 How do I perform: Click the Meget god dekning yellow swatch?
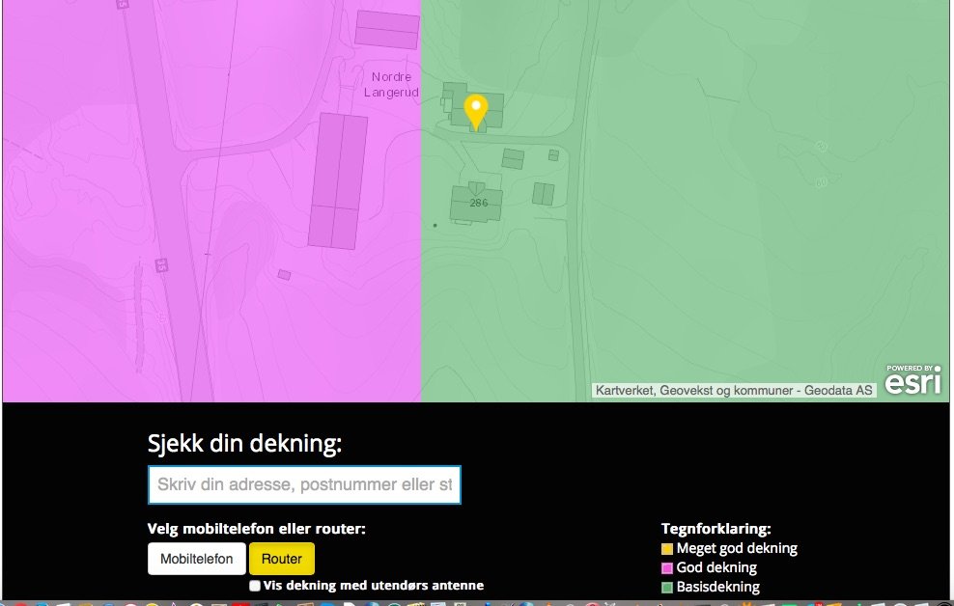[667, 549]
